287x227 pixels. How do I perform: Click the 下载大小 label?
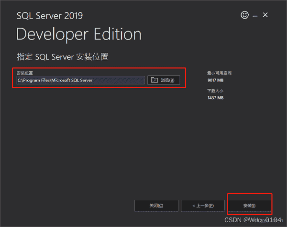pyautogui.click(x=215, y=91)
